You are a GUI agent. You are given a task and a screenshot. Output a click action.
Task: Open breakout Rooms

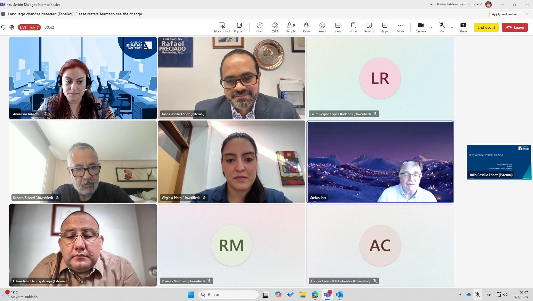(x=369, y=27)
